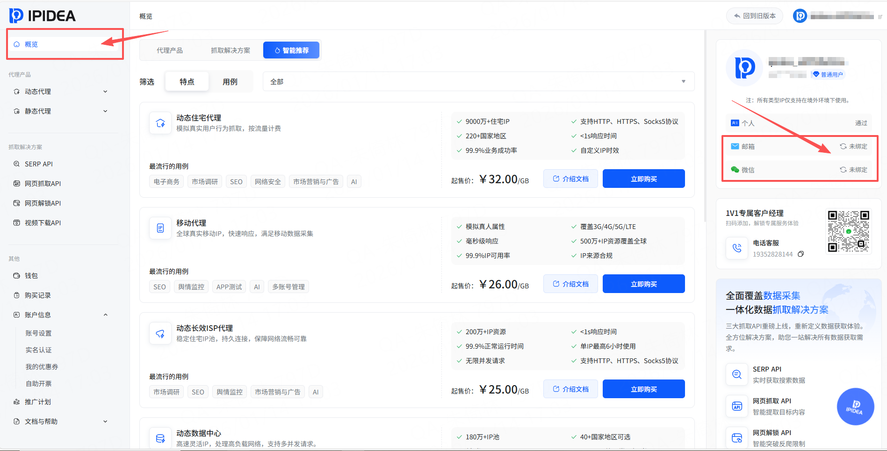Click the 动态住宅代理 product icon
Image resolution: width=887 pixels, height=451 pixels.
click(160, 123)
